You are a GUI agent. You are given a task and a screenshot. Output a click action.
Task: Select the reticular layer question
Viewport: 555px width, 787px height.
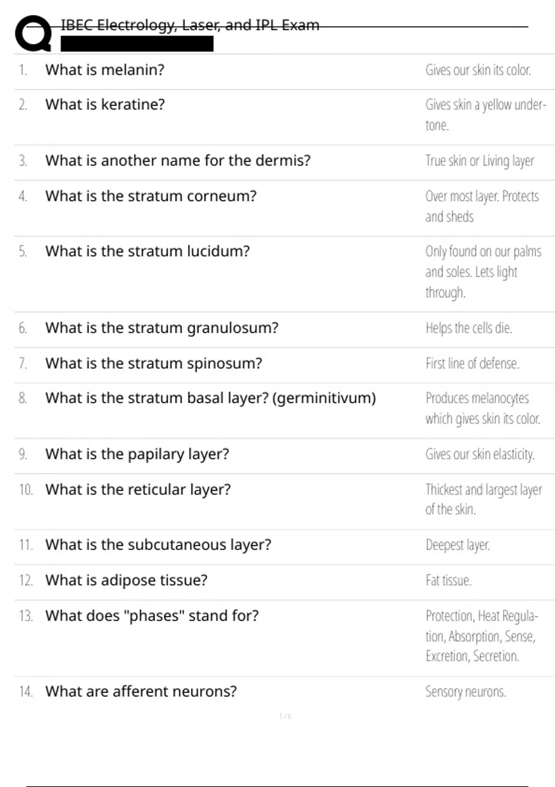coord(138,489)
